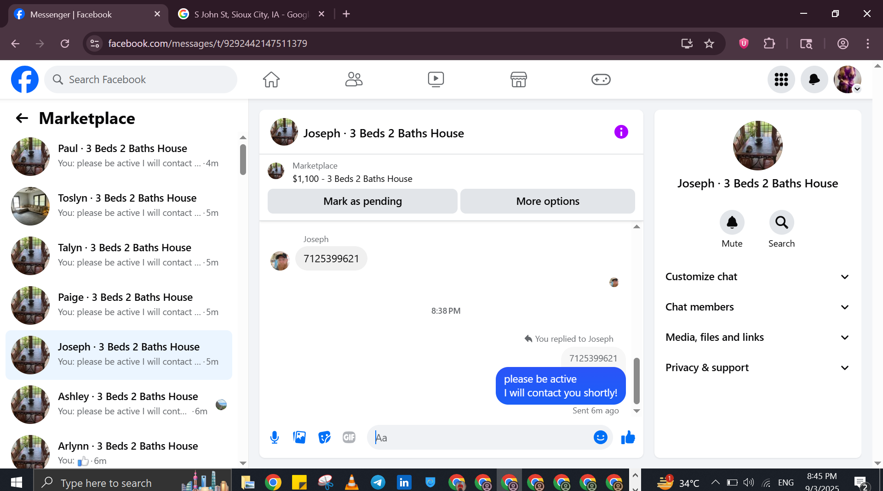Image resolution: width=883 pixels, height=491 pixels.
Task: Close the Messenger | Facebook tab
Action: coord(157,14)
